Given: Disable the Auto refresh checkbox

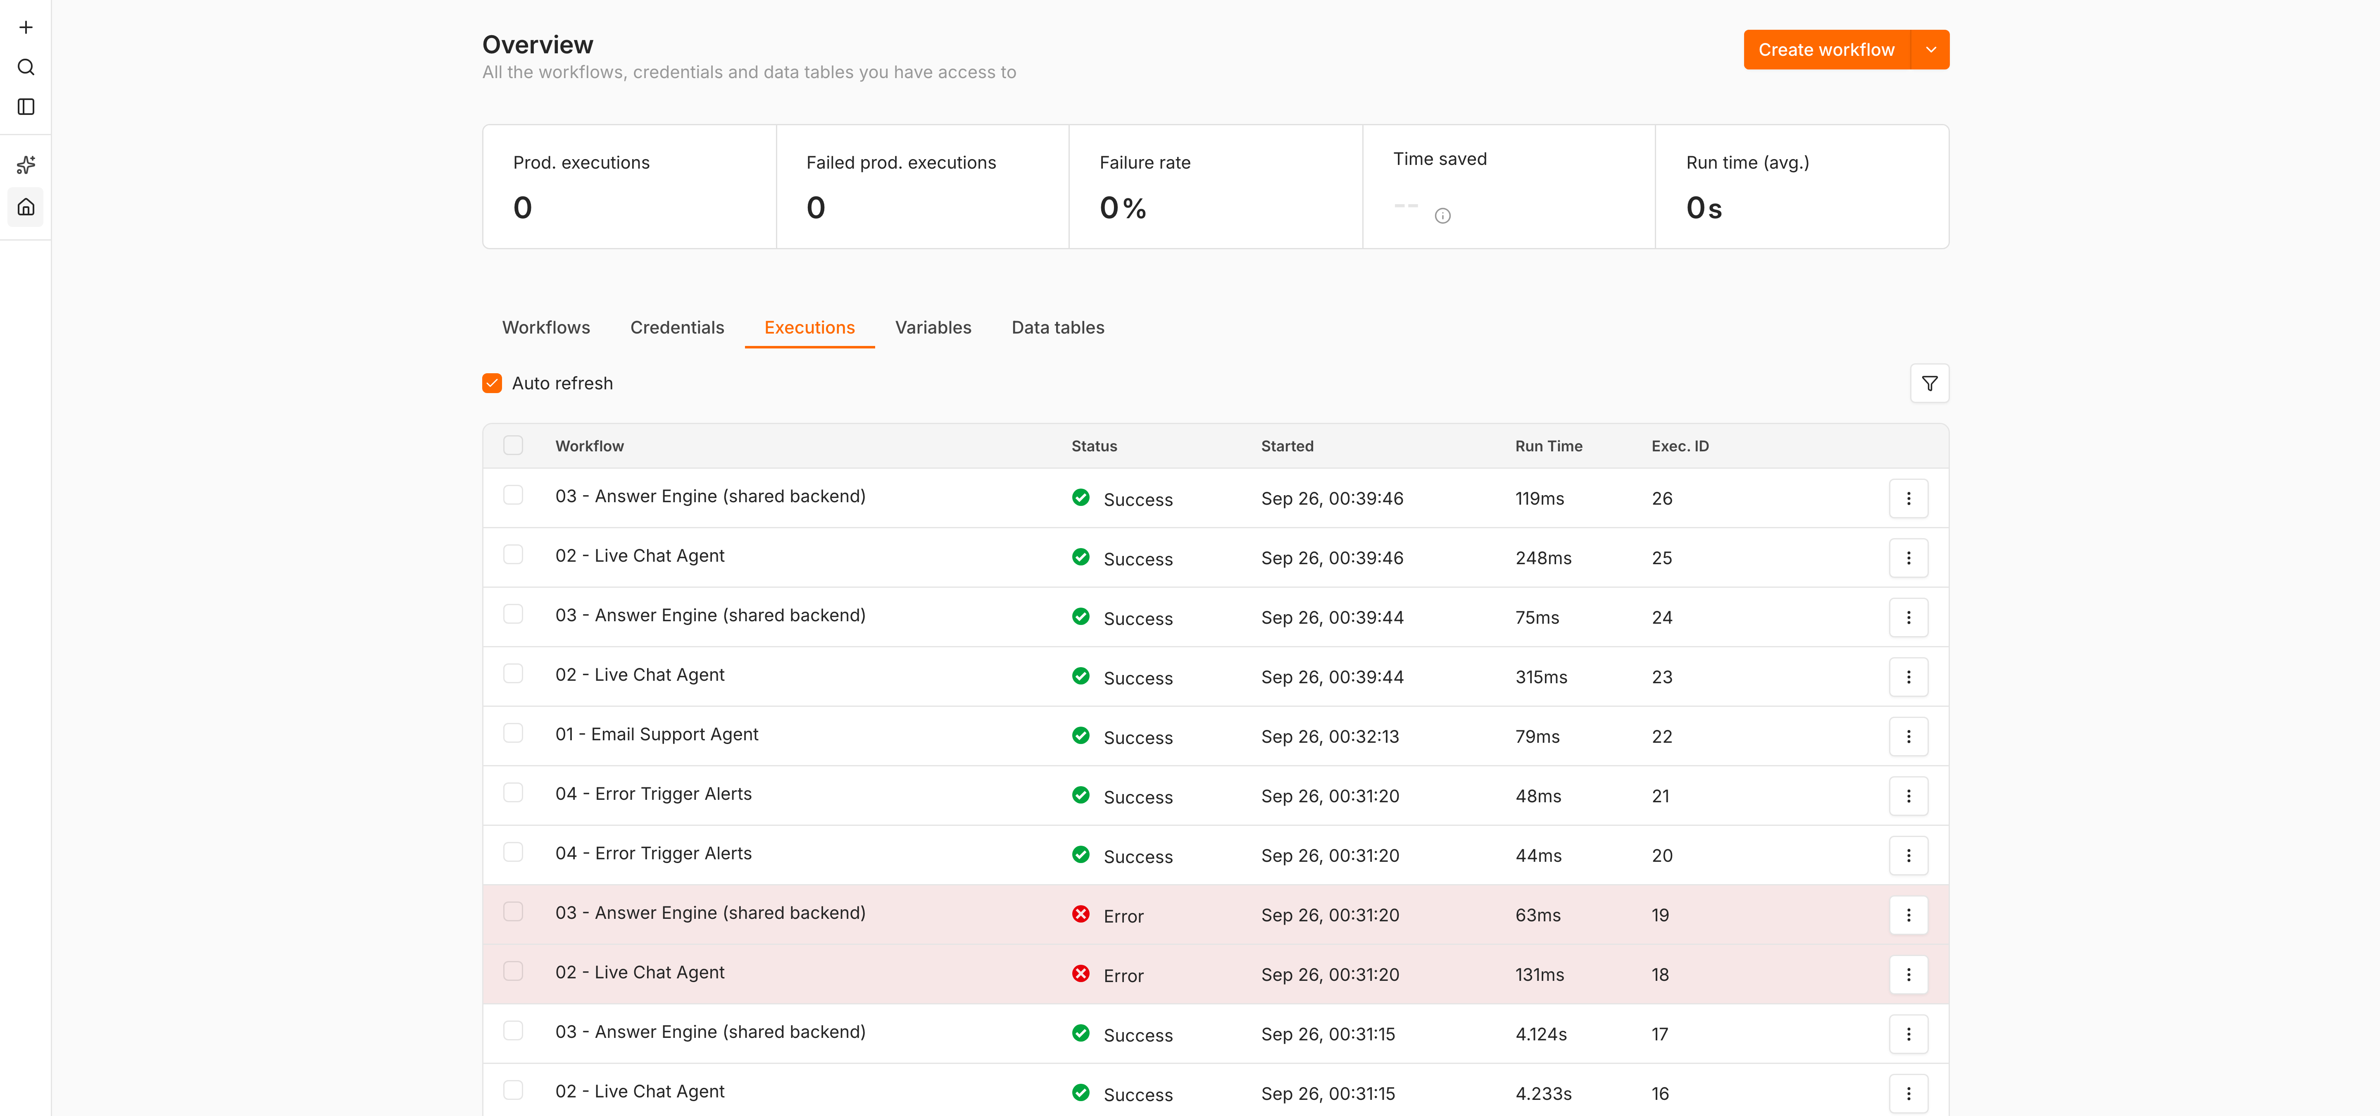Looking at the screenshot, I should [x=493, y=384].
